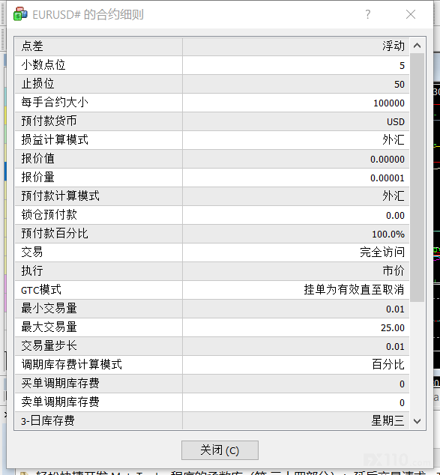Click the scroll down arrow
The image size is (440, 475).
point(418,421)
